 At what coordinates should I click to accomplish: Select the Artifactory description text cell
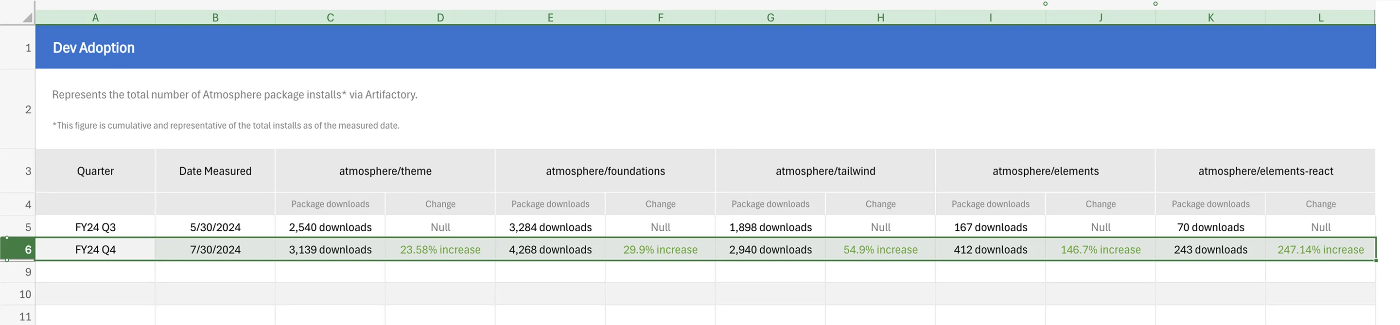[234, 95]
